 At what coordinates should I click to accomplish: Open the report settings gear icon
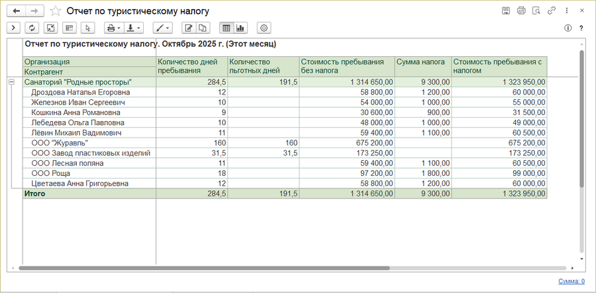[264, 28]
